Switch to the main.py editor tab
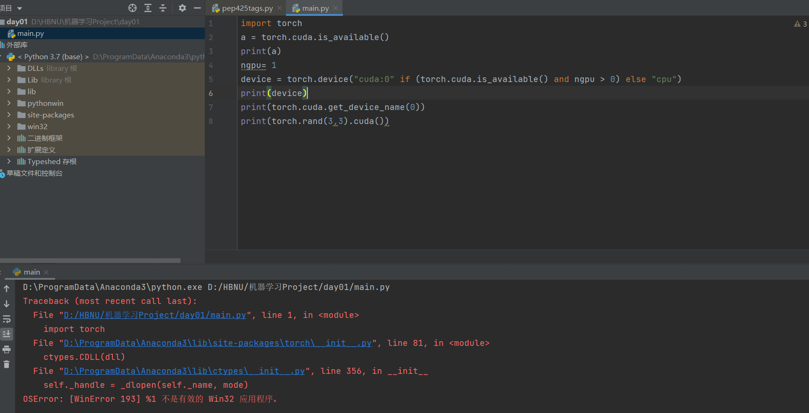This screenshot has height=413, width=809. pyautogui.click(x=315, y=8)
